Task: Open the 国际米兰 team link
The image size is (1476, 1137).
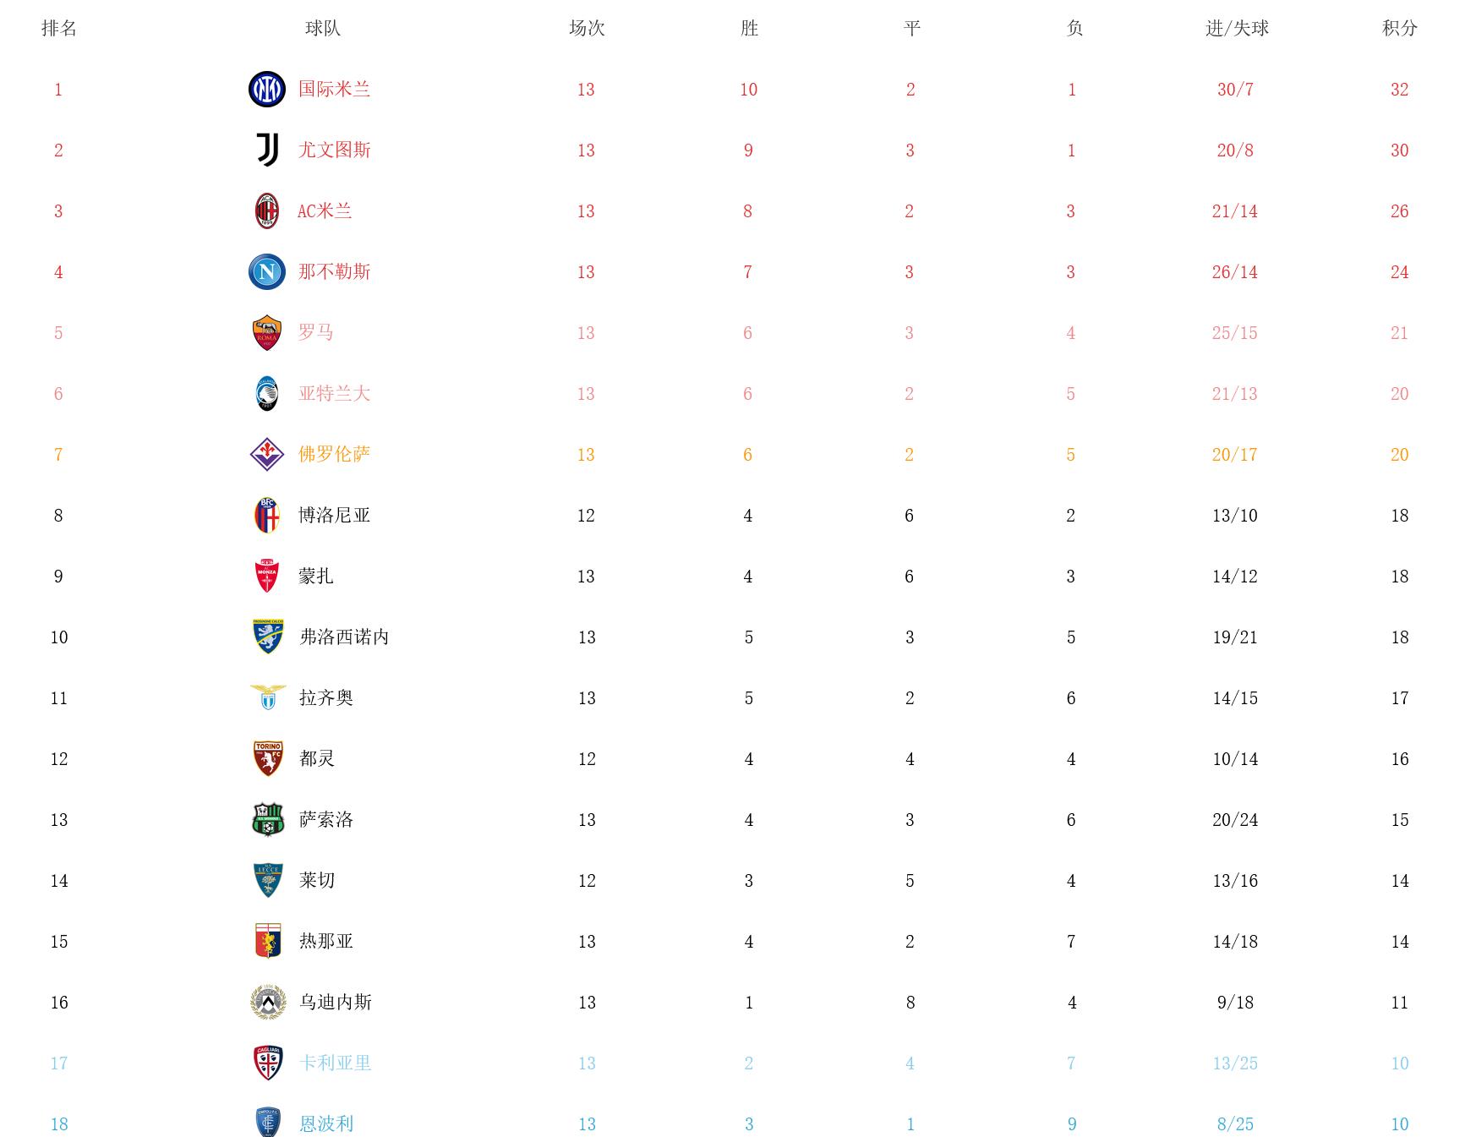Action: point(334,90)
